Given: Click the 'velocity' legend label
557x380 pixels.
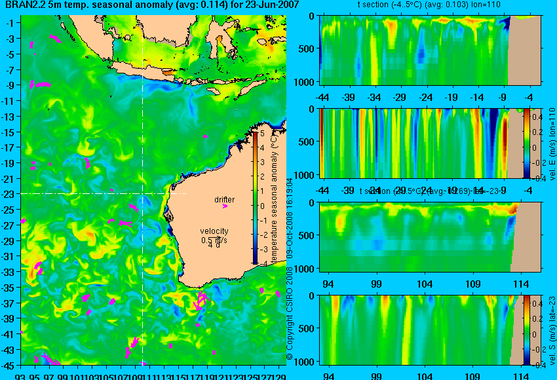Looking at the screenshot, I should [x=214, y=231].
